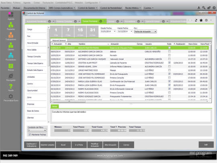Close the Actuaciones Pendientes tab with its X
The width and height of the screenshot is (217, 163).
(x=53, y=21)
